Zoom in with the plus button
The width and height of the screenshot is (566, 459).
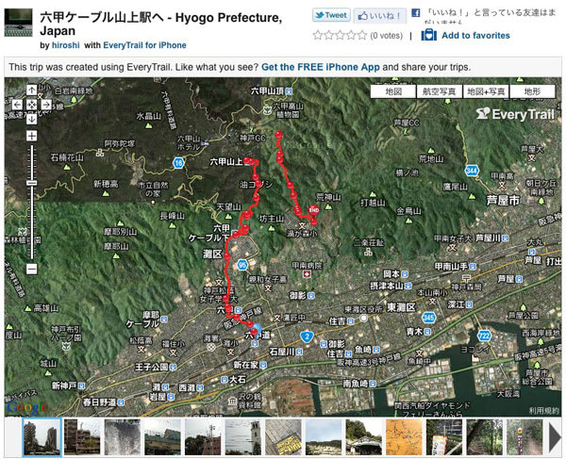(x=31, y=136)
